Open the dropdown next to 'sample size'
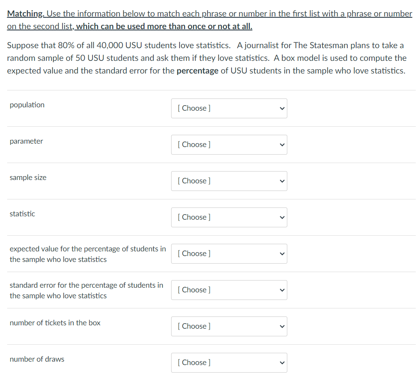This screenshot has width=420, height=387. [x=229, y=181]
